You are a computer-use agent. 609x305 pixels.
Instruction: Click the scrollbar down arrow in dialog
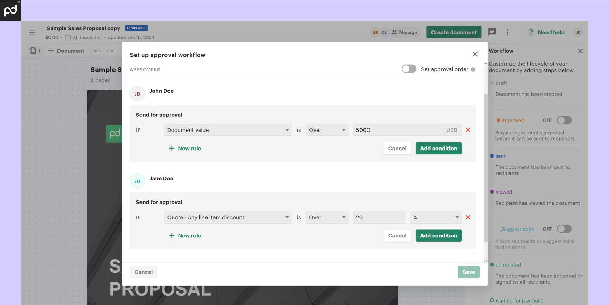[485, 260]
